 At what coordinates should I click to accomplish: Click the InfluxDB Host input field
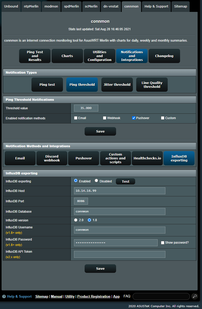click(119, 191)
